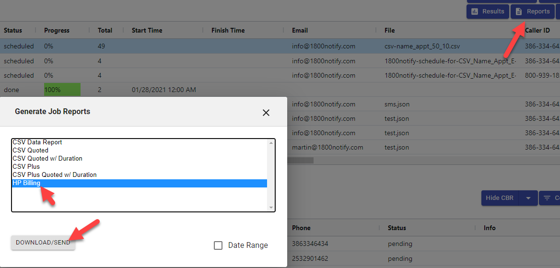This screenshot has width=560, height=268.
Task: Click the filter icon beside Hide CBR
Action: coord(547,198)
